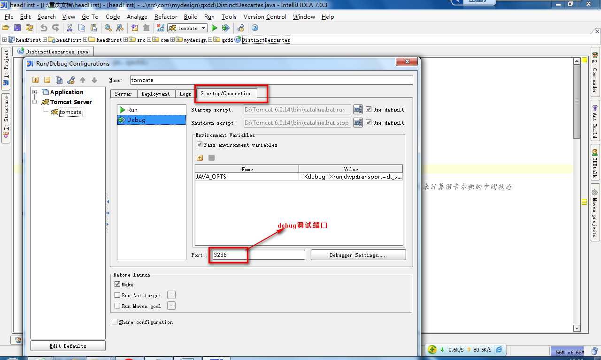Open the Analyze menu
The width and height of the screenshot is (601, 360).
pos(137,16)
